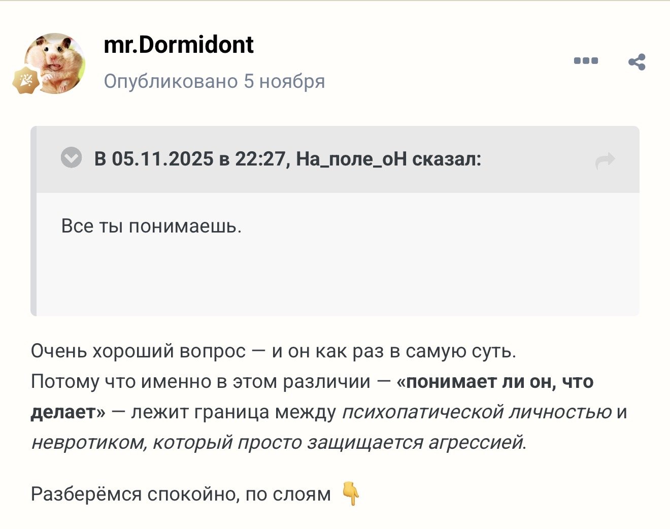Click the share post icon
The height and width of the screenshot is (529, 670).
636,62
